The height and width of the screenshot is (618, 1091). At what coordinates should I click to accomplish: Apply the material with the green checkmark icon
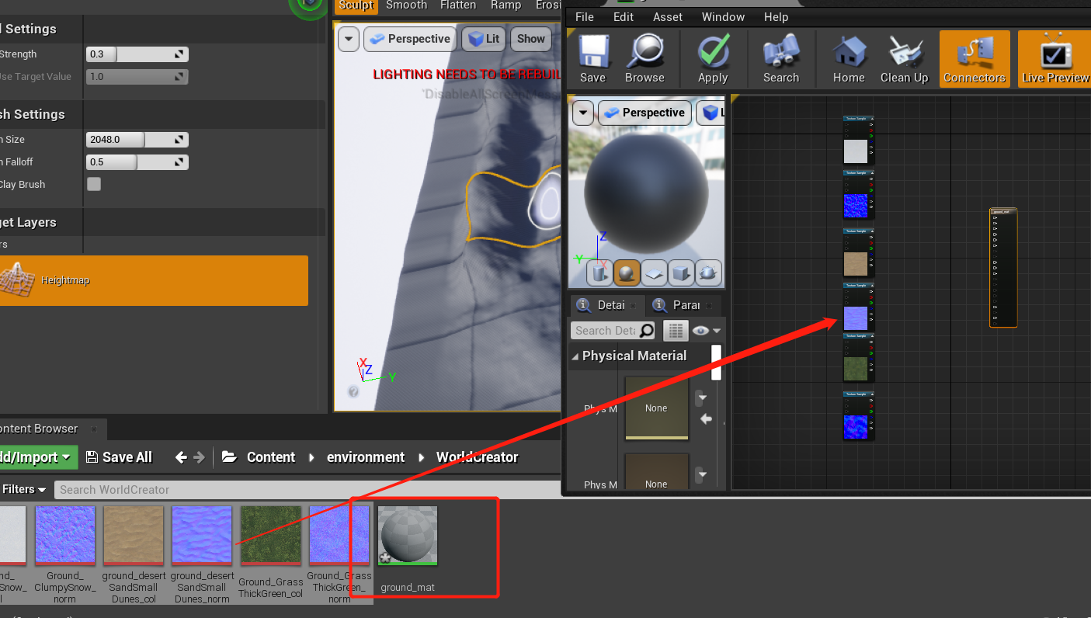pos(712,58)
